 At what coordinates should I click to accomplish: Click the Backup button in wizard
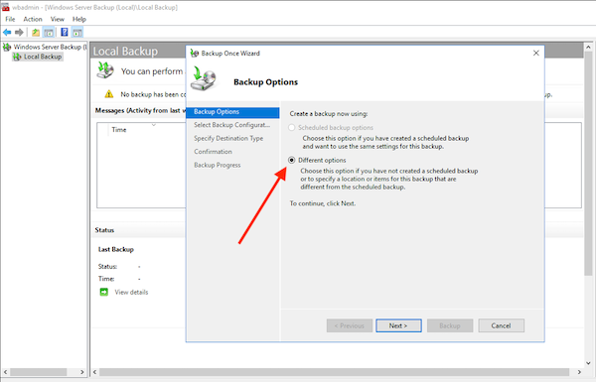click(x=450, y=325)
